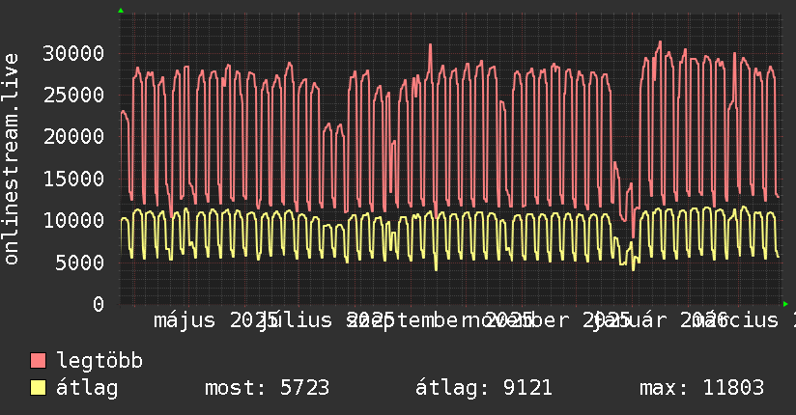Click the most: 5723 value
The image size is (796, 415).
[x=267, y=388]
